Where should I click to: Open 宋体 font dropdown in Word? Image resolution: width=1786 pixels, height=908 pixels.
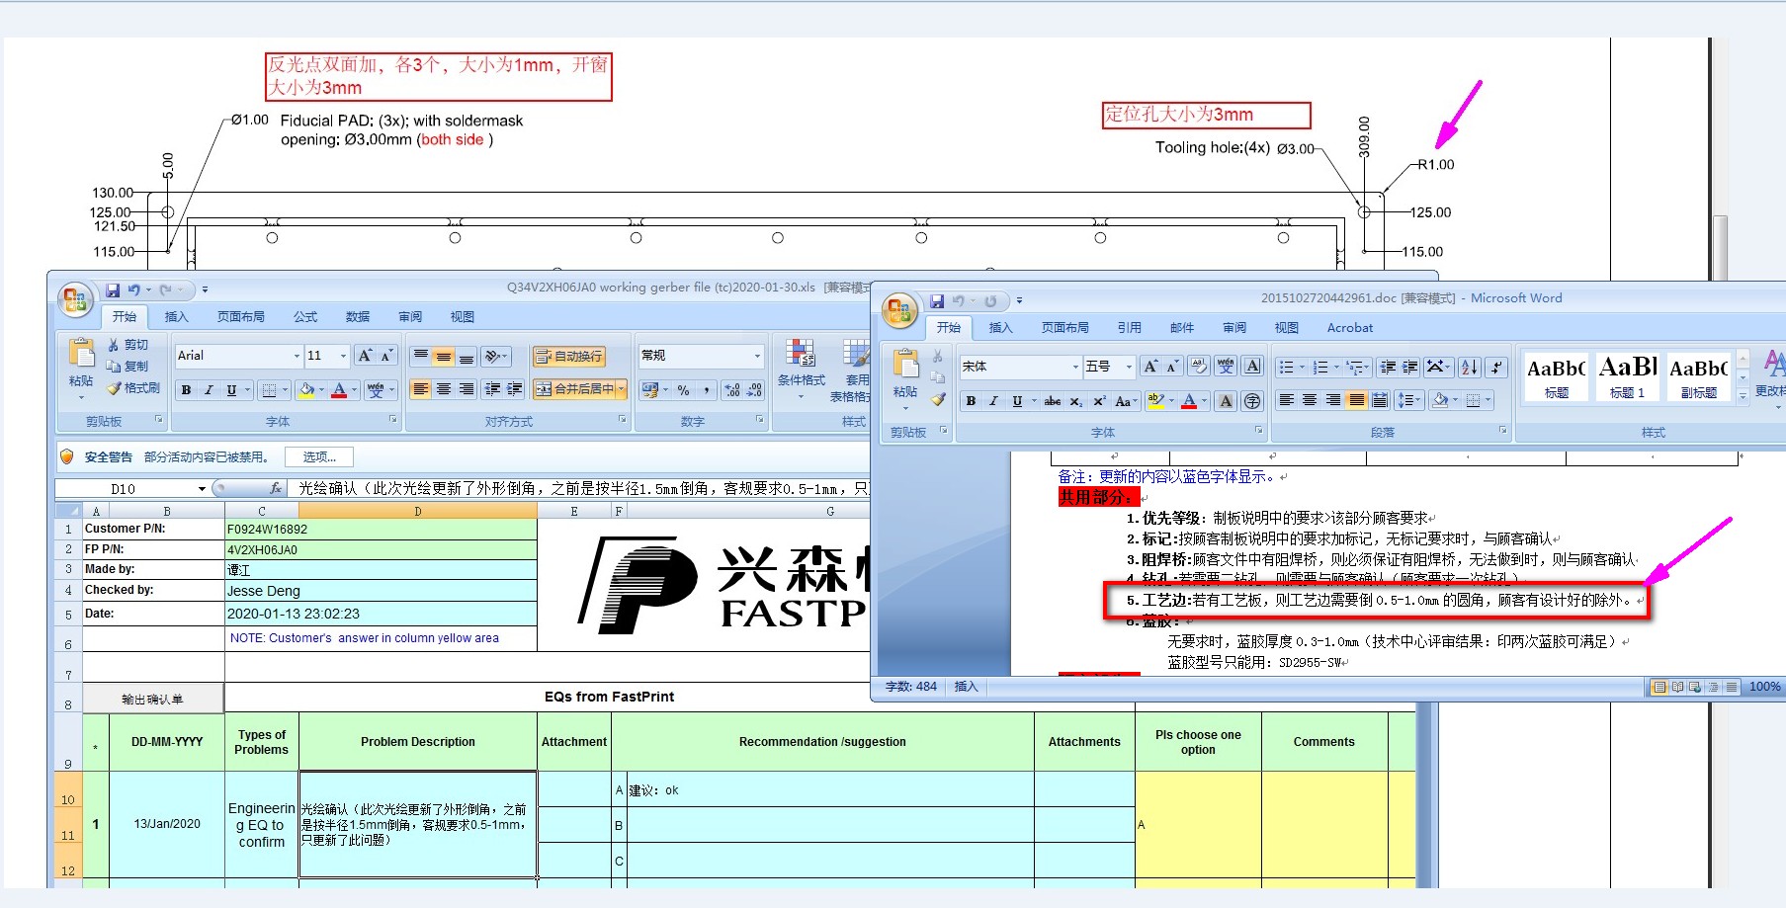pyautogui.click(x=1076, y=367)
